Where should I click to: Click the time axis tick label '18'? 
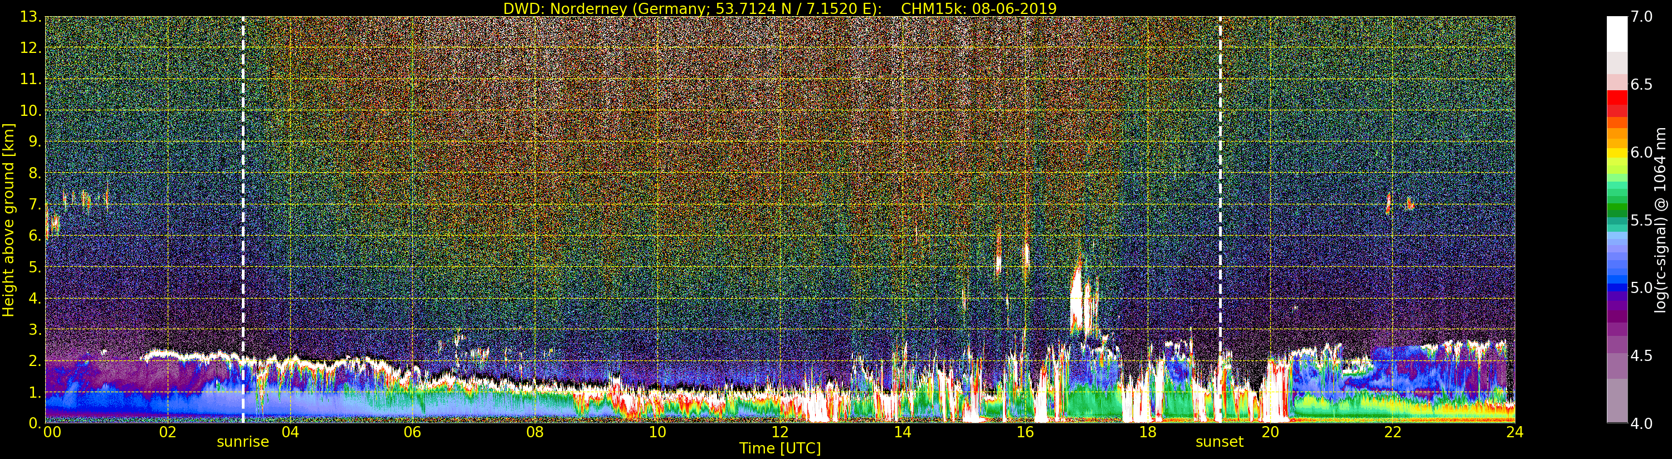1148,432
